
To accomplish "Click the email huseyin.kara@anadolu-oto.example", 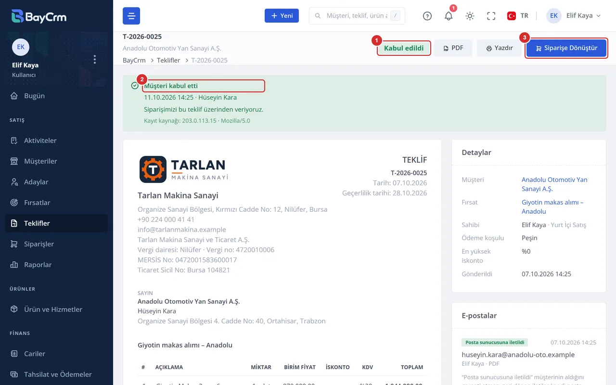I will point(518,355).
